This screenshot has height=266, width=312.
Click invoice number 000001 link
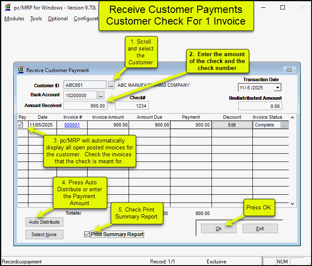click(72, 125)
